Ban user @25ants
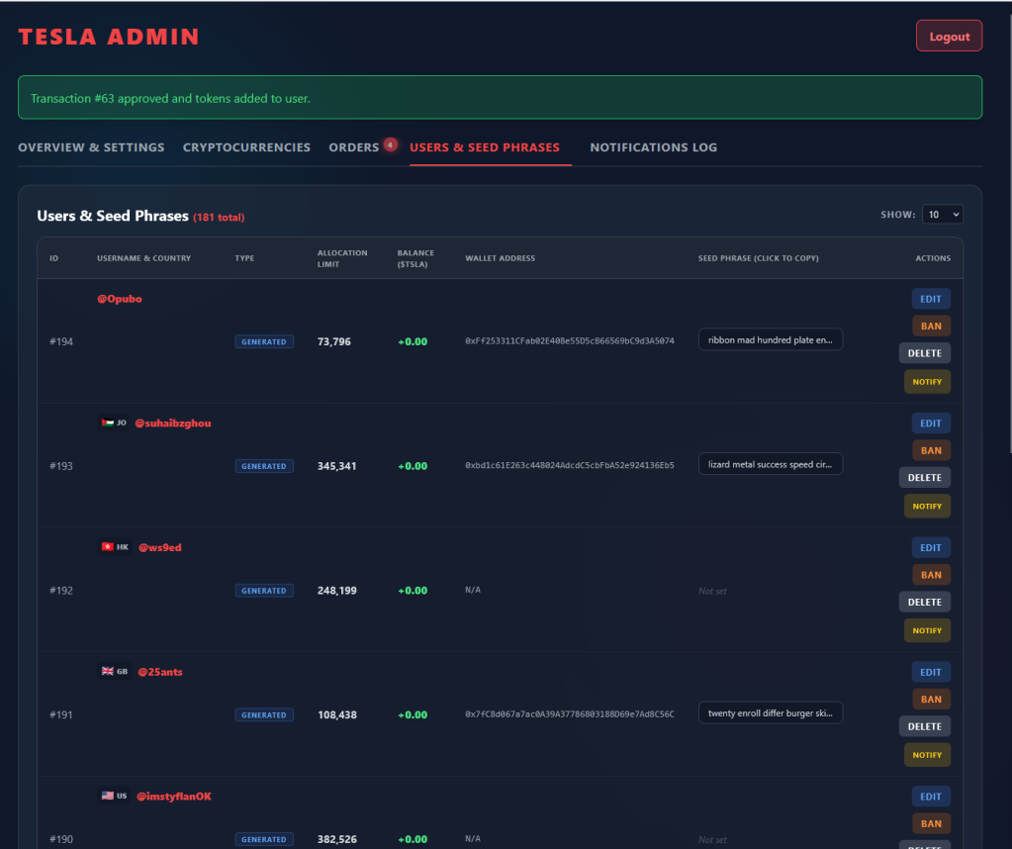This screenshot has width=1012, height=849. (931, 700)
